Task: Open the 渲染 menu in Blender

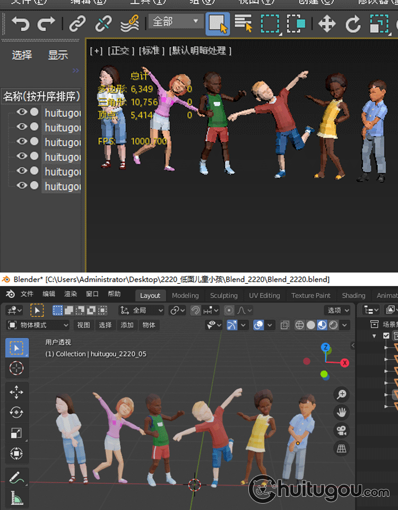Action: coord(71,294)
